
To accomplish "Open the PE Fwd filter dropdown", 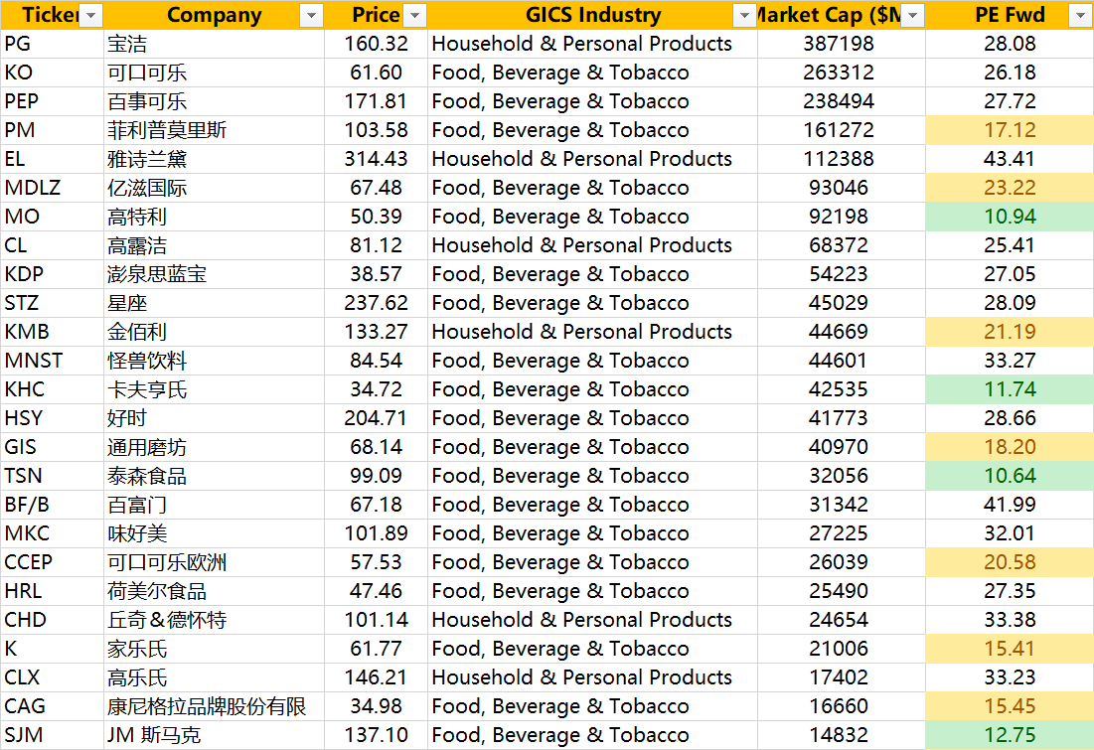I will click(x=1080, y=15).
